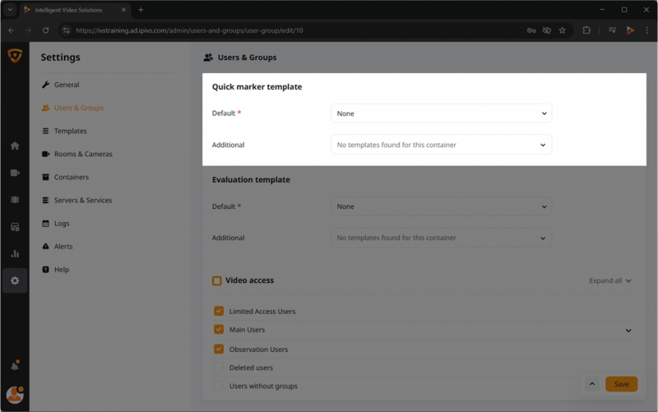
Task: Click the browser back arrow
Action: click(12, 30)
